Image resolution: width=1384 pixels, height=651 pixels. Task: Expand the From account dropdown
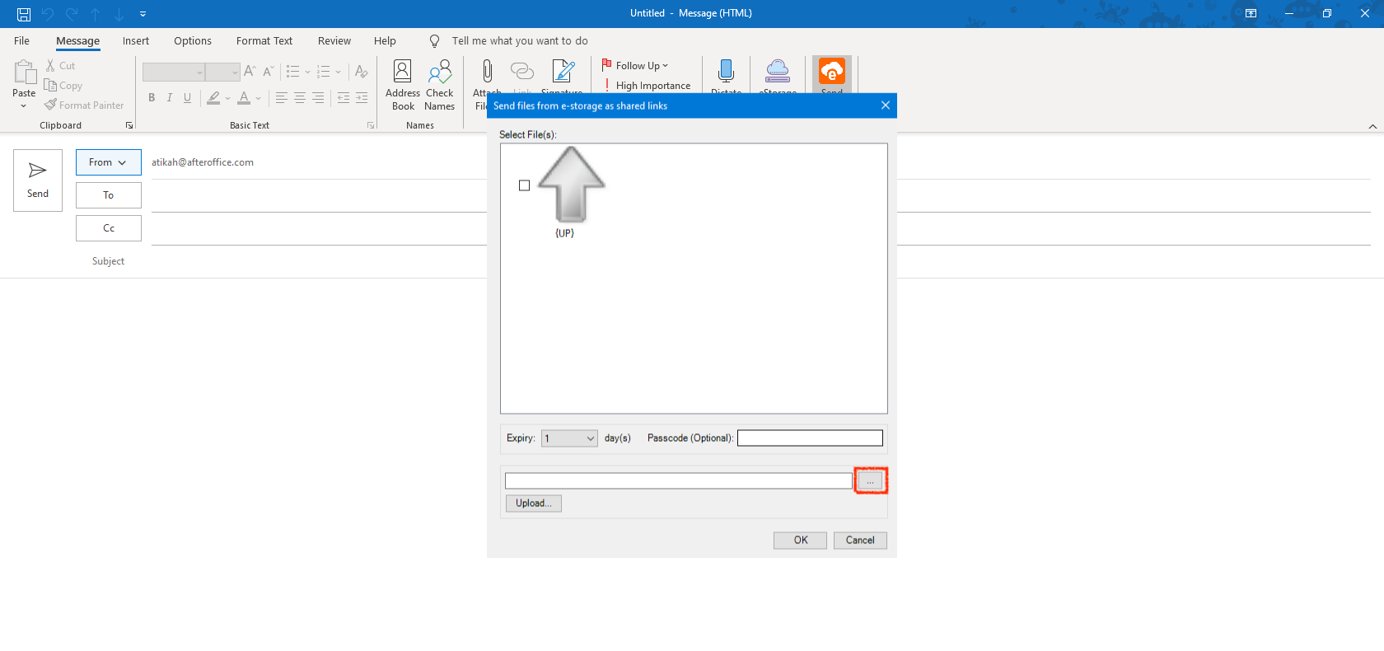(108, 162)
